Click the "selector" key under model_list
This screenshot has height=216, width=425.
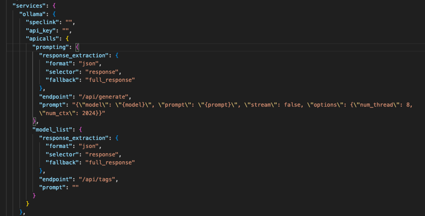pos(62,154)
